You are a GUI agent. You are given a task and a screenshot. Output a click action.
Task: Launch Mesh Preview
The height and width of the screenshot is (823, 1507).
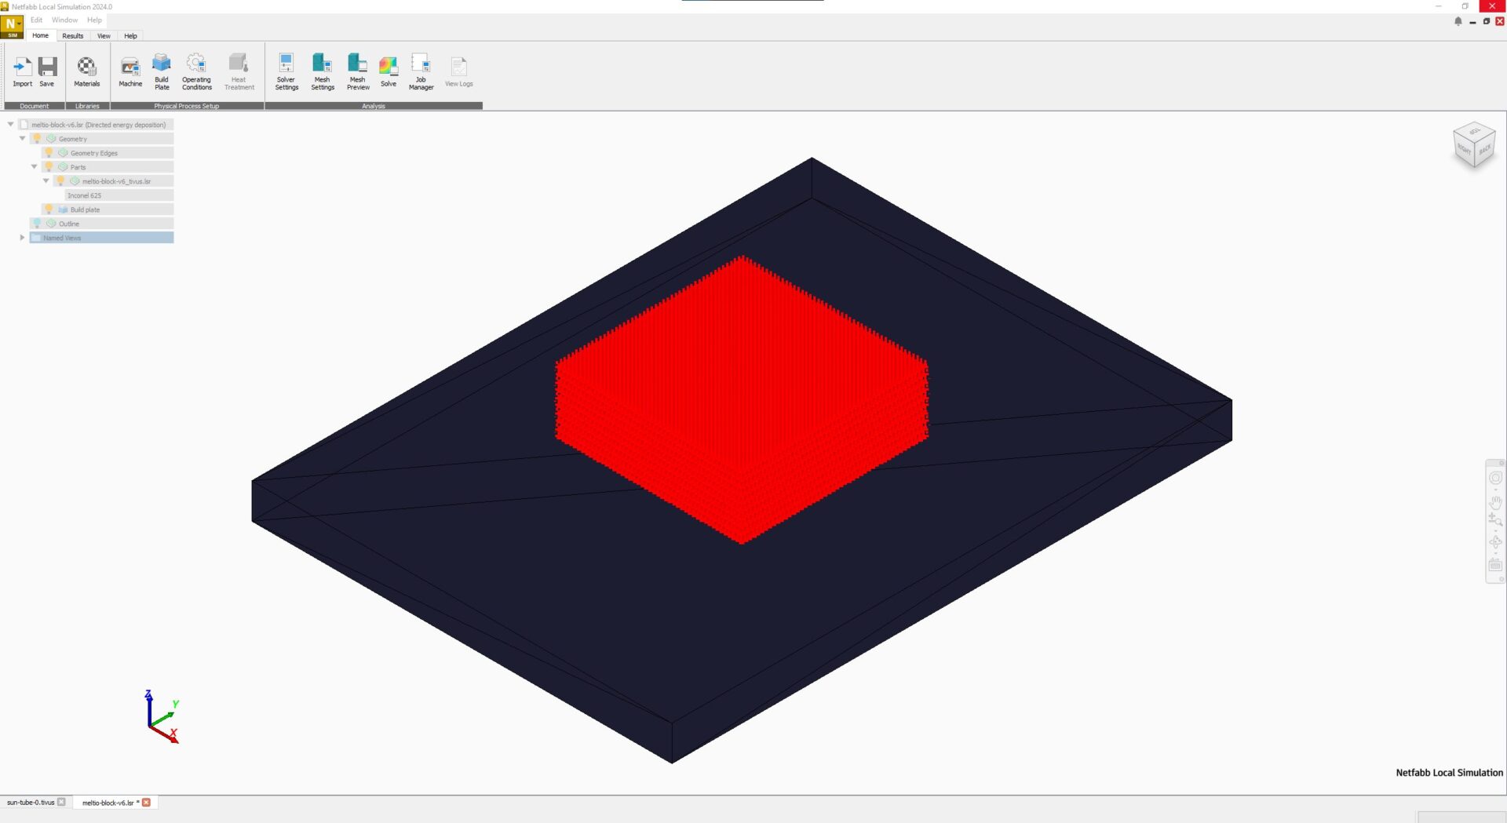358,69
